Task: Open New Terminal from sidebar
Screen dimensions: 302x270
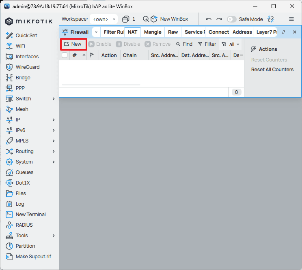Action: tap(30, 215)
